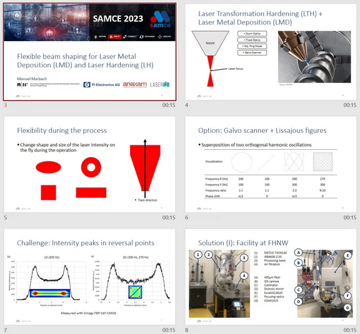
Task: Click the 00:15 timing under slide 6
Action: (350, 217)
